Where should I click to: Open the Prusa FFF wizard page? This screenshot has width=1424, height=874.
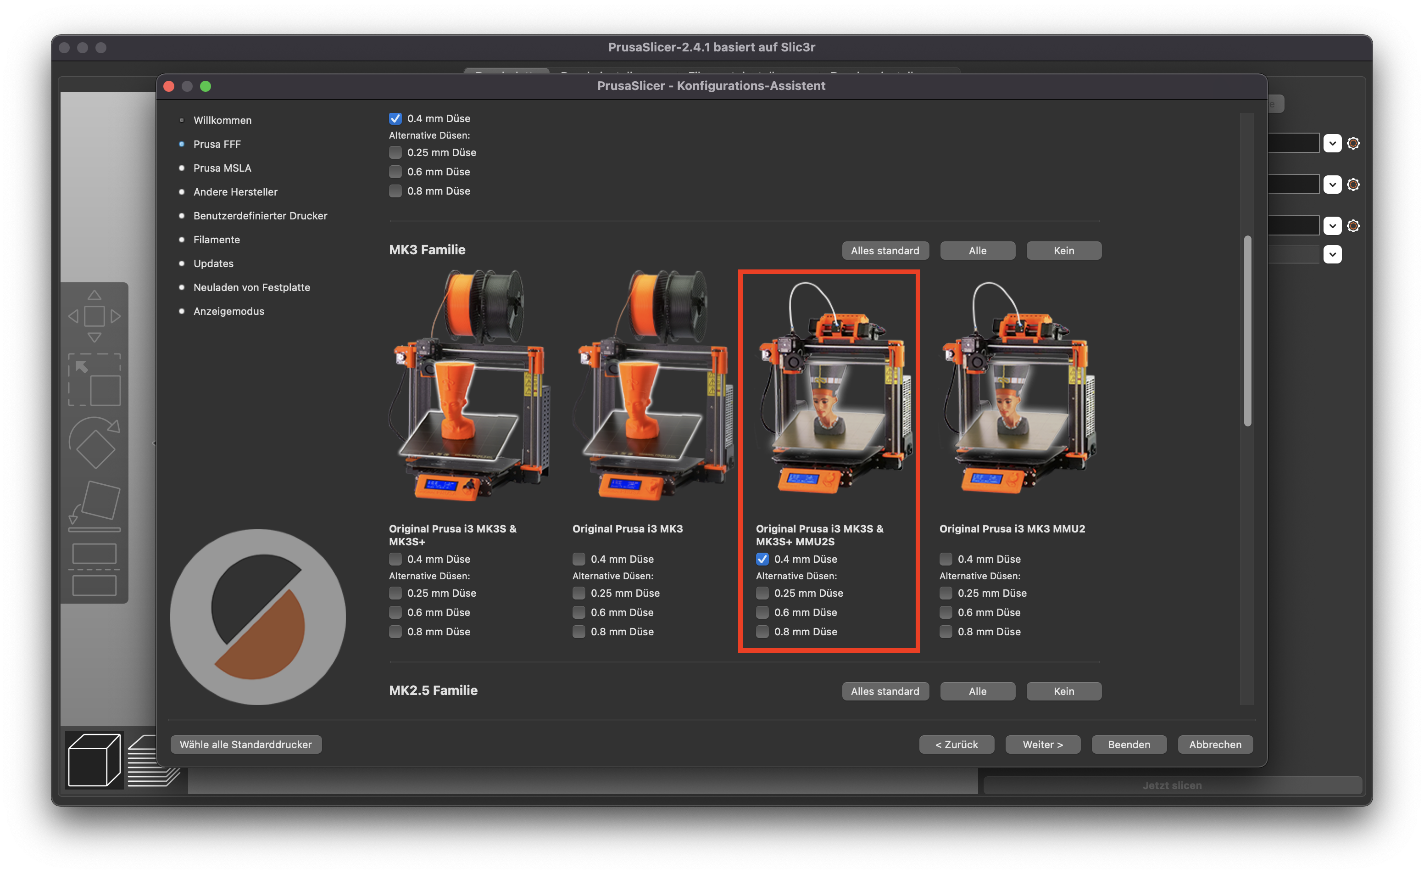[x=217, y=144]
